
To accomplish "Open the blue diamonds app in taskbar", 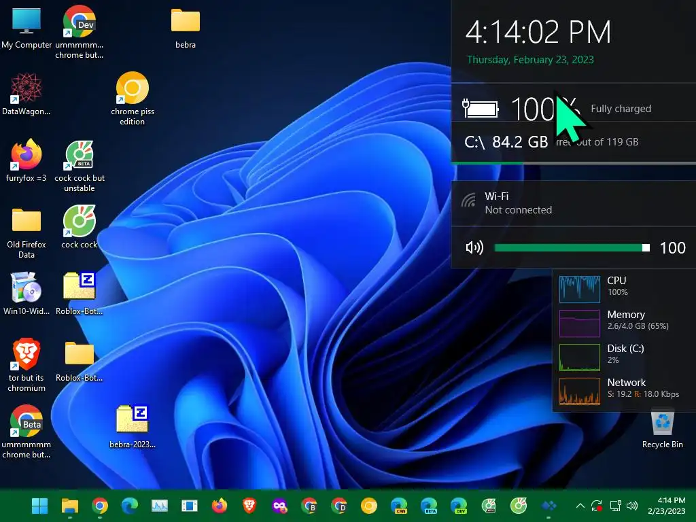I will (x=549, y=506).
